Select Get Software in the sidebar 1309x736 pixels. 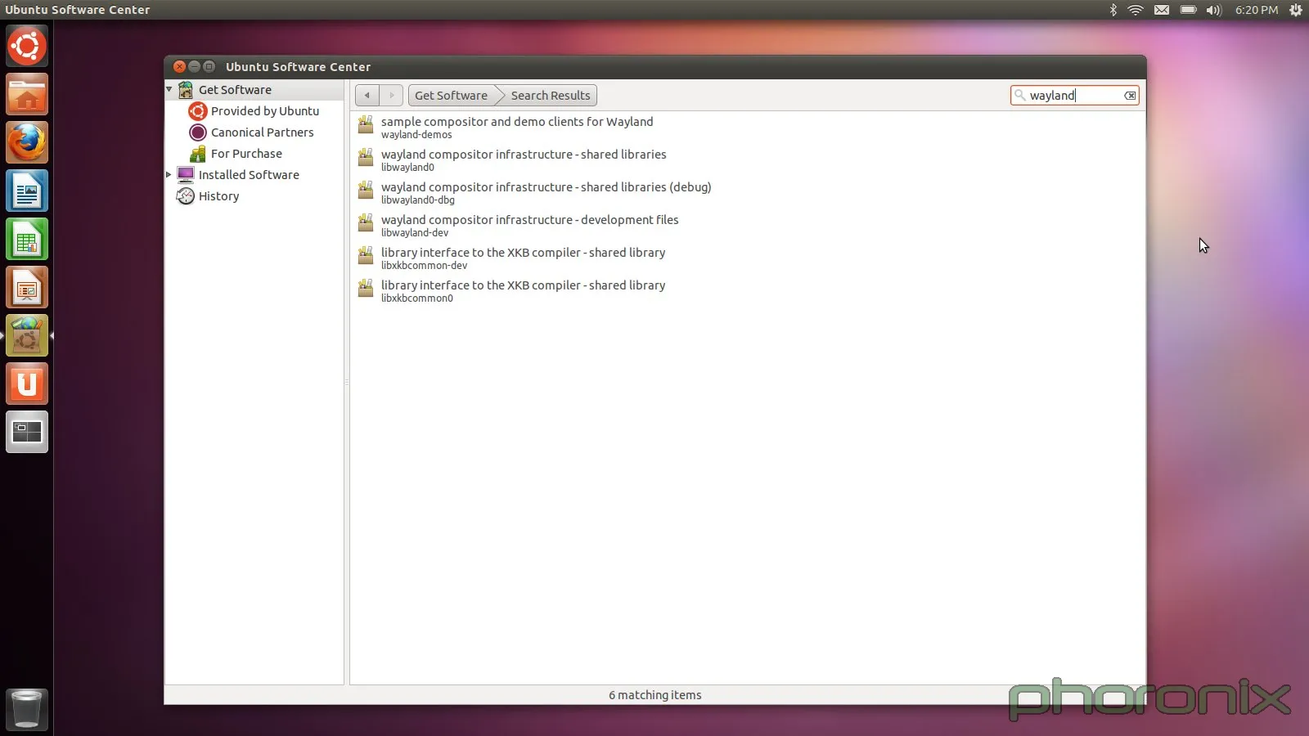tap(235, 90)
